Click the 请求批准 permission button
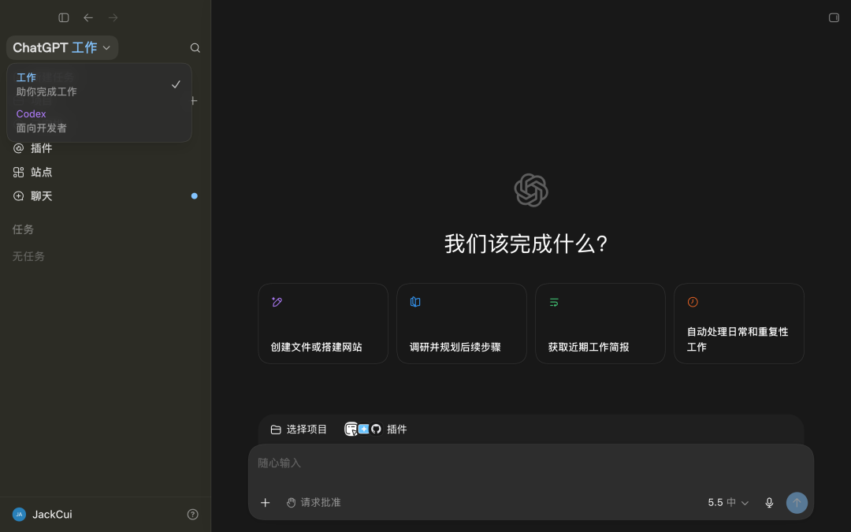851x532 pixels. [314, 503]
